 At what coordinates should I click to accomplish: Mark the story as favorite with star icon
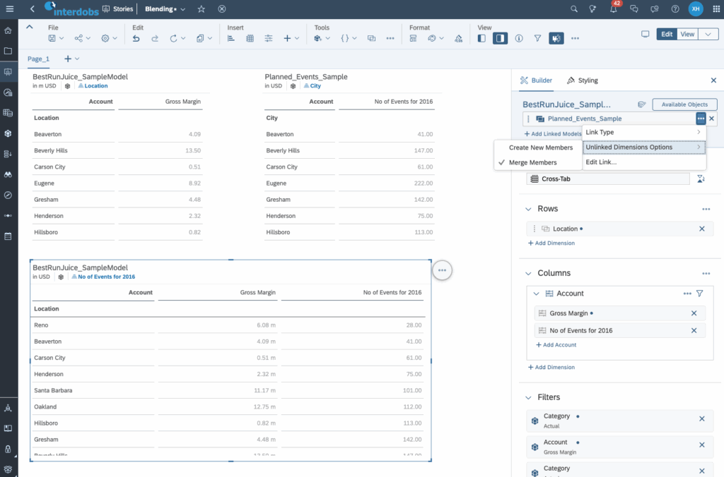tap(202, 9)
